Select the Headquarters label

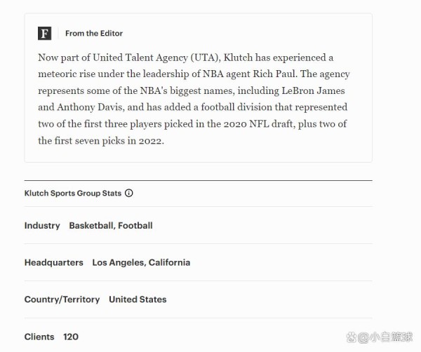[53, 262]
